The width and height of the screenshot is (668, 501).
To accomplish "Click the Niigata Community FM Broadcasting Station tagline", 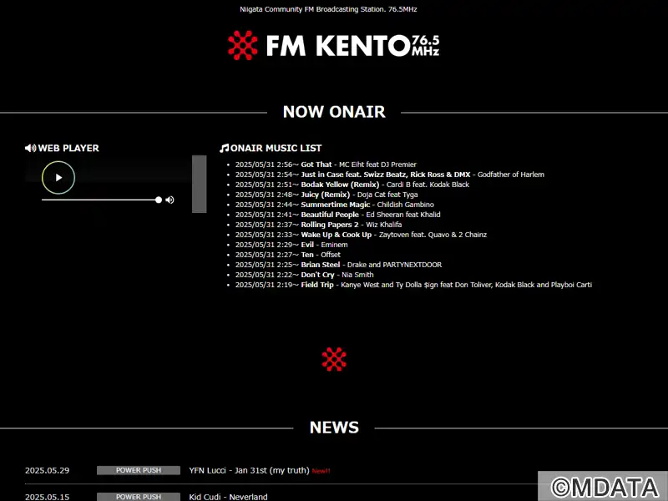I will click(328, 9).
